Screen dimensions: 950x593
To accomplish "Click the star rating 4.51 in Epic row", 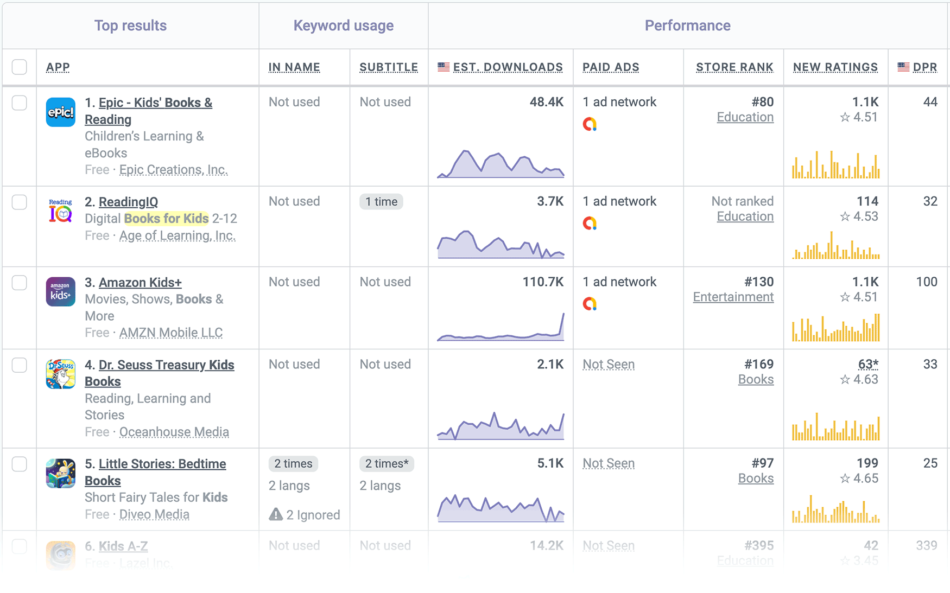I will point(859,117).
